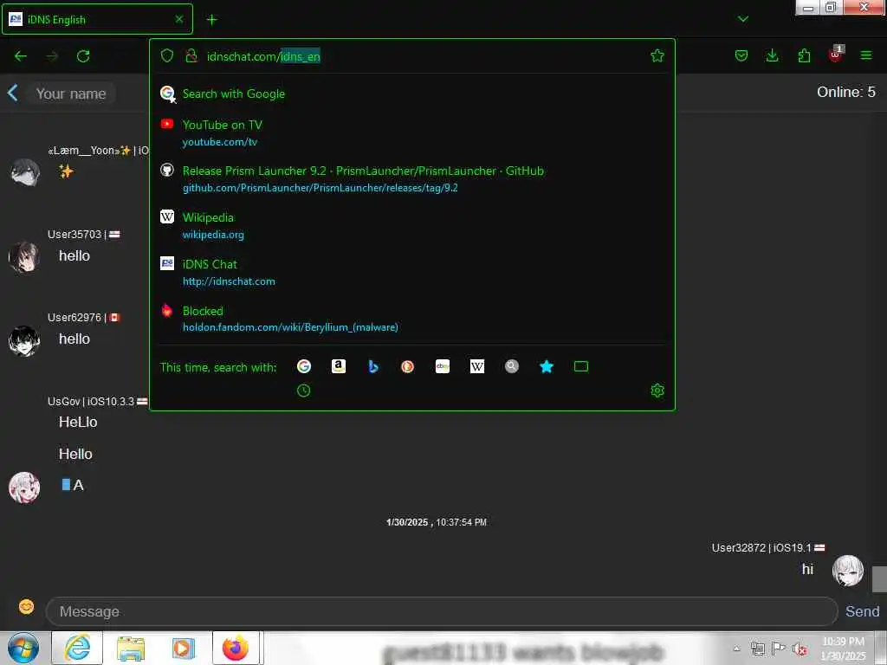Viewport: 887px width, 665px height.
Task: Click the insecure connection lock icon
Action: point(191,55)
